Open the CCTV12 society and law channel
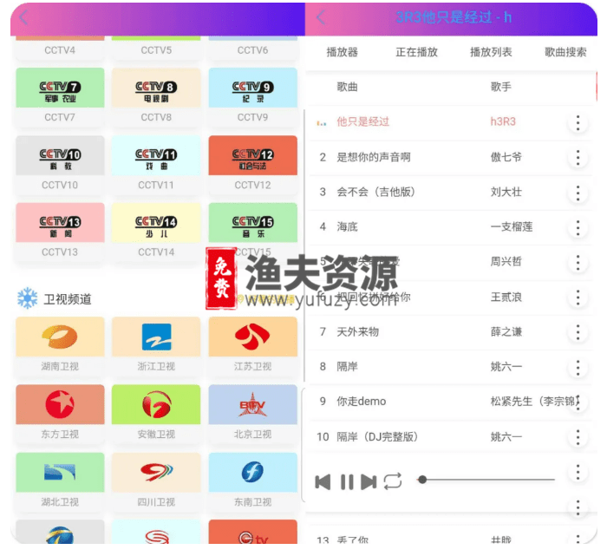607x556 pixels. coord(253,164)
